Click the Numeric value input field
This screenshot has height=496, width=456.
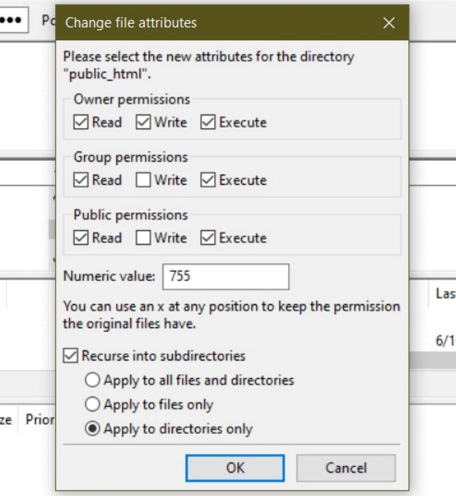tap(226, 277)
